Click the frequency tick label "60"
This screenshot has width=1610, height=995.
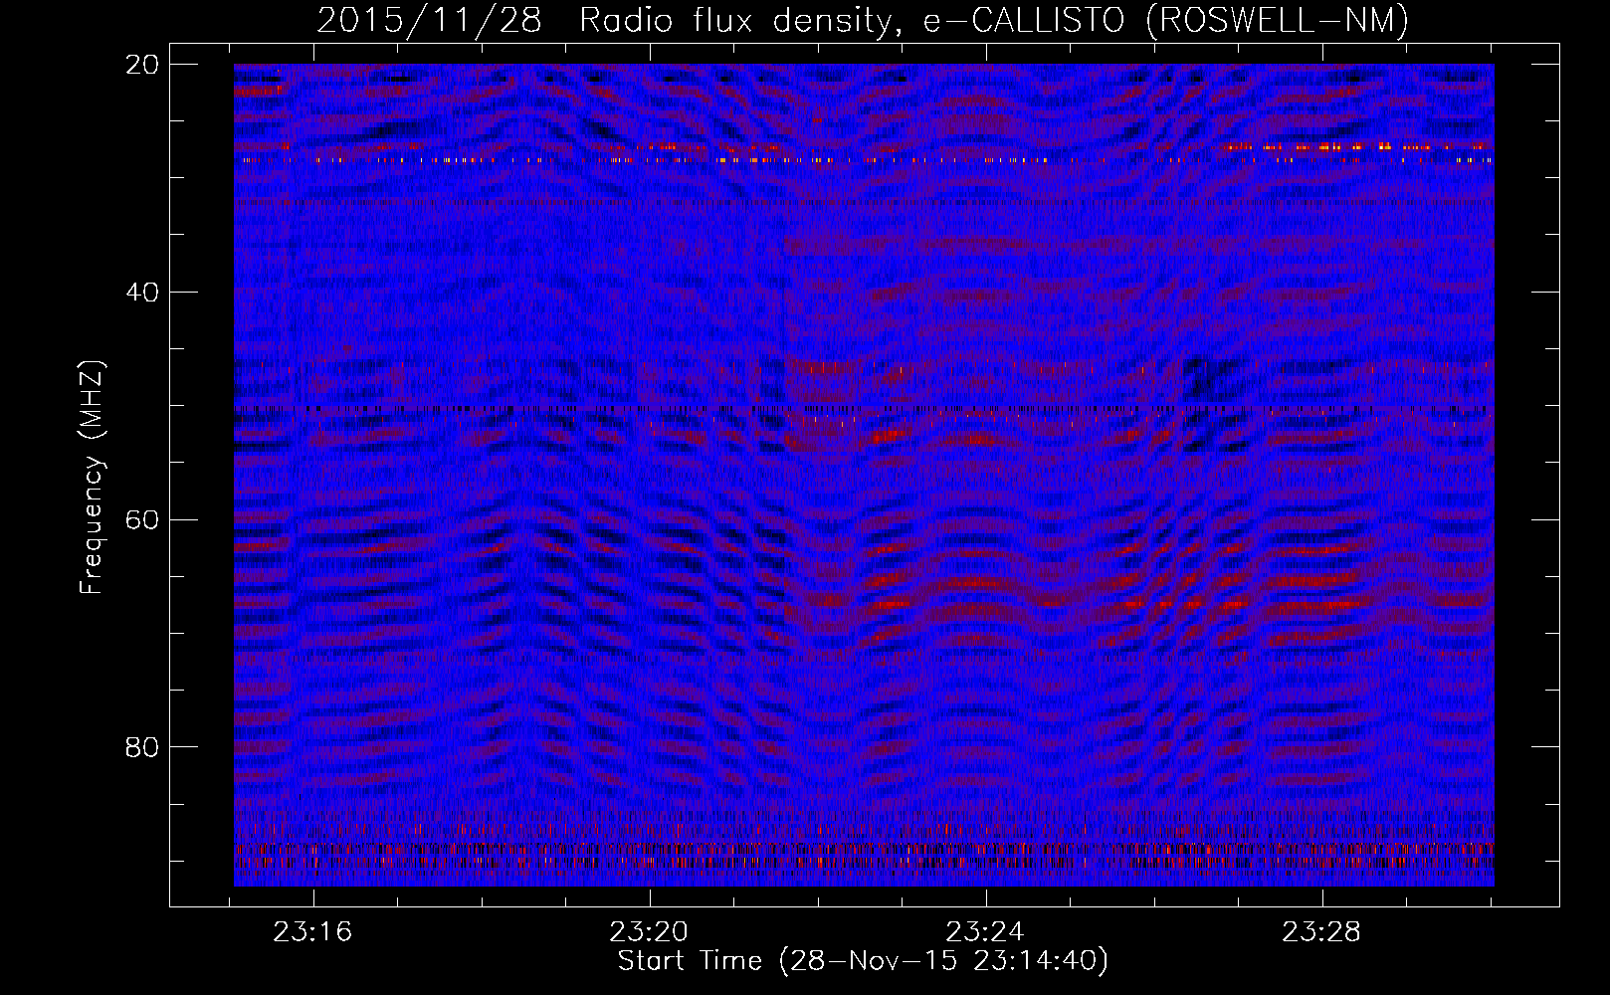coord(142,520)
